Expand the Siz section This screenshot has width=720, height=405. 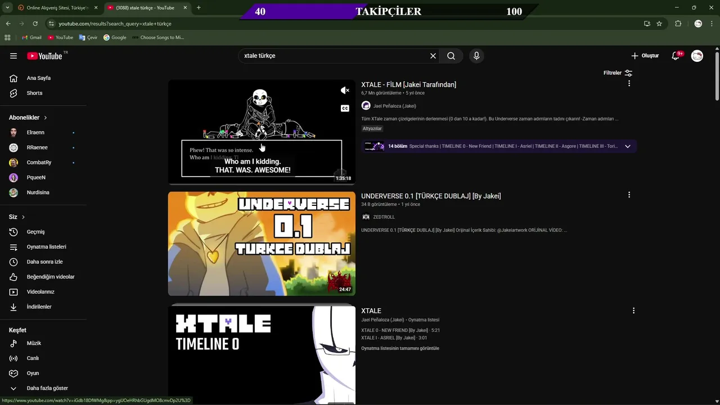(17, 217)
